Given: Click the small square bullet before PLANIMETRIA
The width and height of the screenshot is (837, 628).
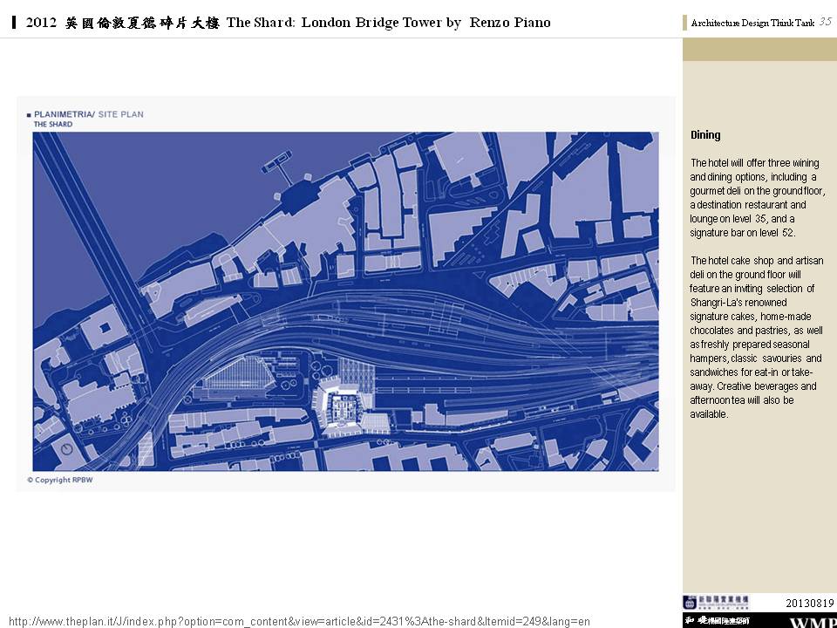Looking at the screenshot, I should [29, 115].
